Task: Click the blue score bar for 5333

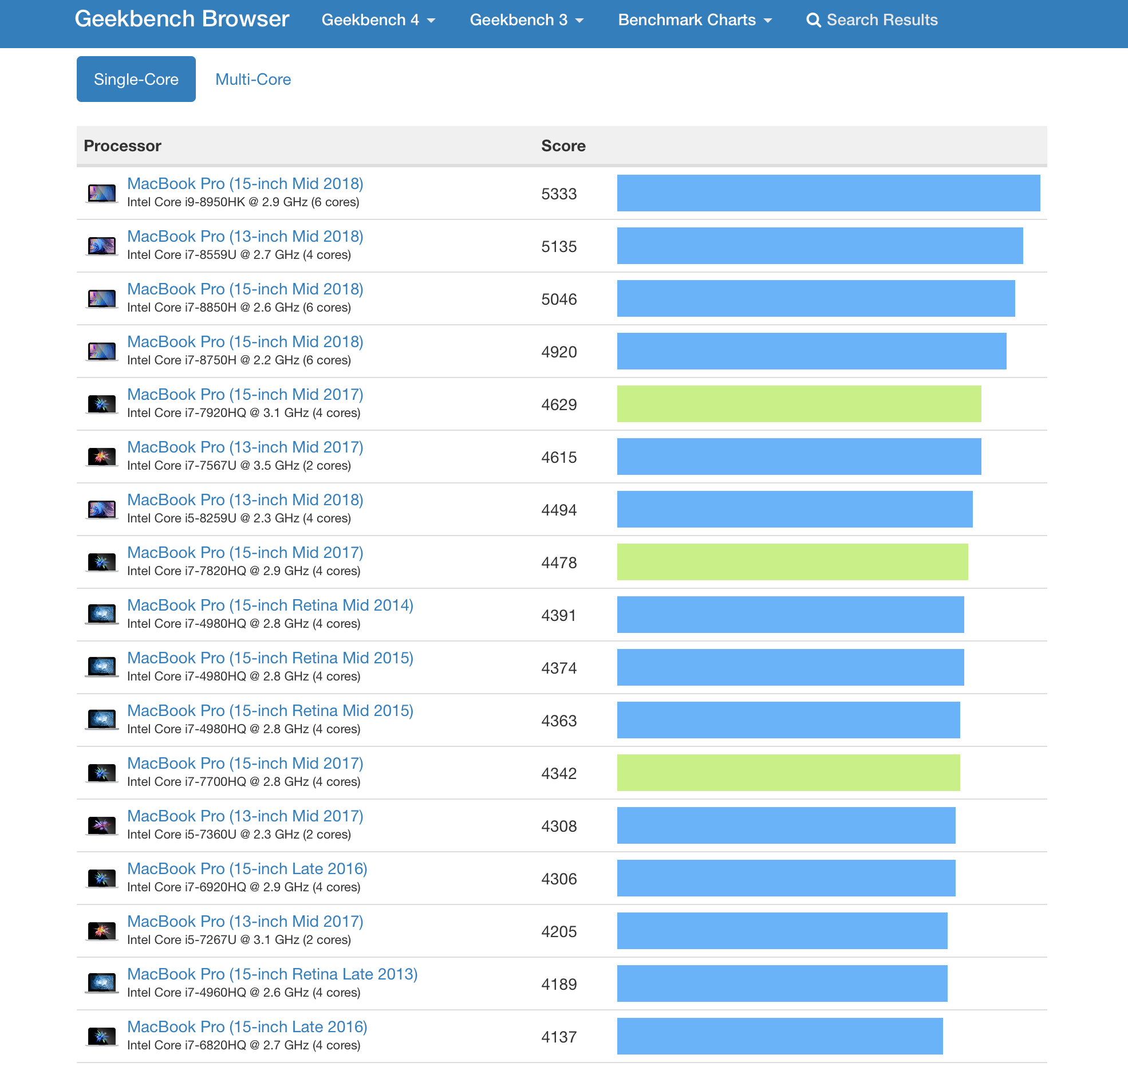Action: (x=829, y=193)
